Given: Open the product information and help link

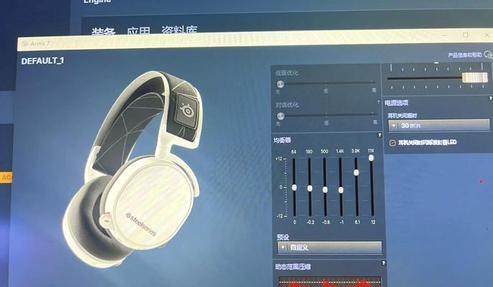Looking at the screenshot, I should pos(464,55).
